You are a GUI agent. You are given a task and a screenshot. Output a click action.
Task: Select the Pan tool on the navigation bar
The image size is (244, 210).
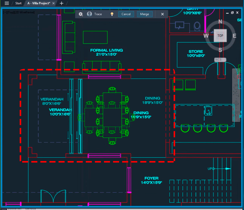(x=236, y=86)
